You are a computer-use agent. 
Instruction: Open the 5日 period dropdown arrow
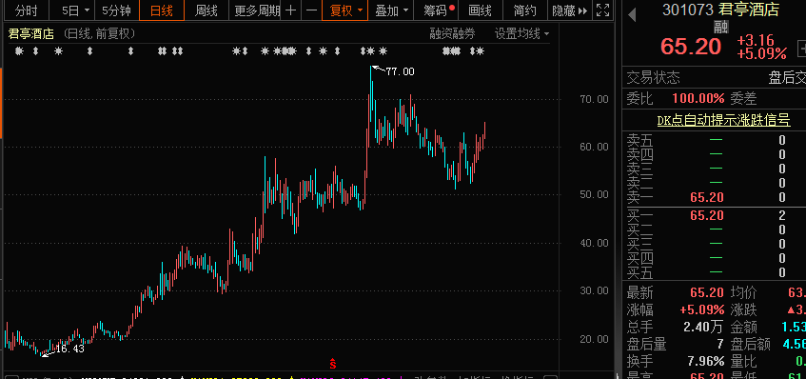[x=86, y=10]
